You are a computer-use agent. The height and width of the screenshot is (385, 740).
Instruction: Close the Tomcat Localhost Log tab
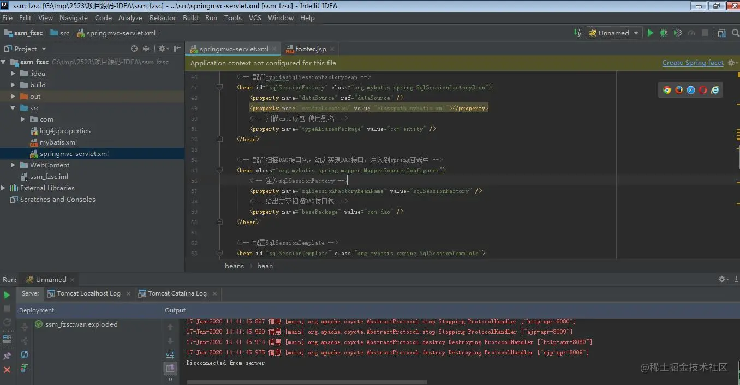128,293
